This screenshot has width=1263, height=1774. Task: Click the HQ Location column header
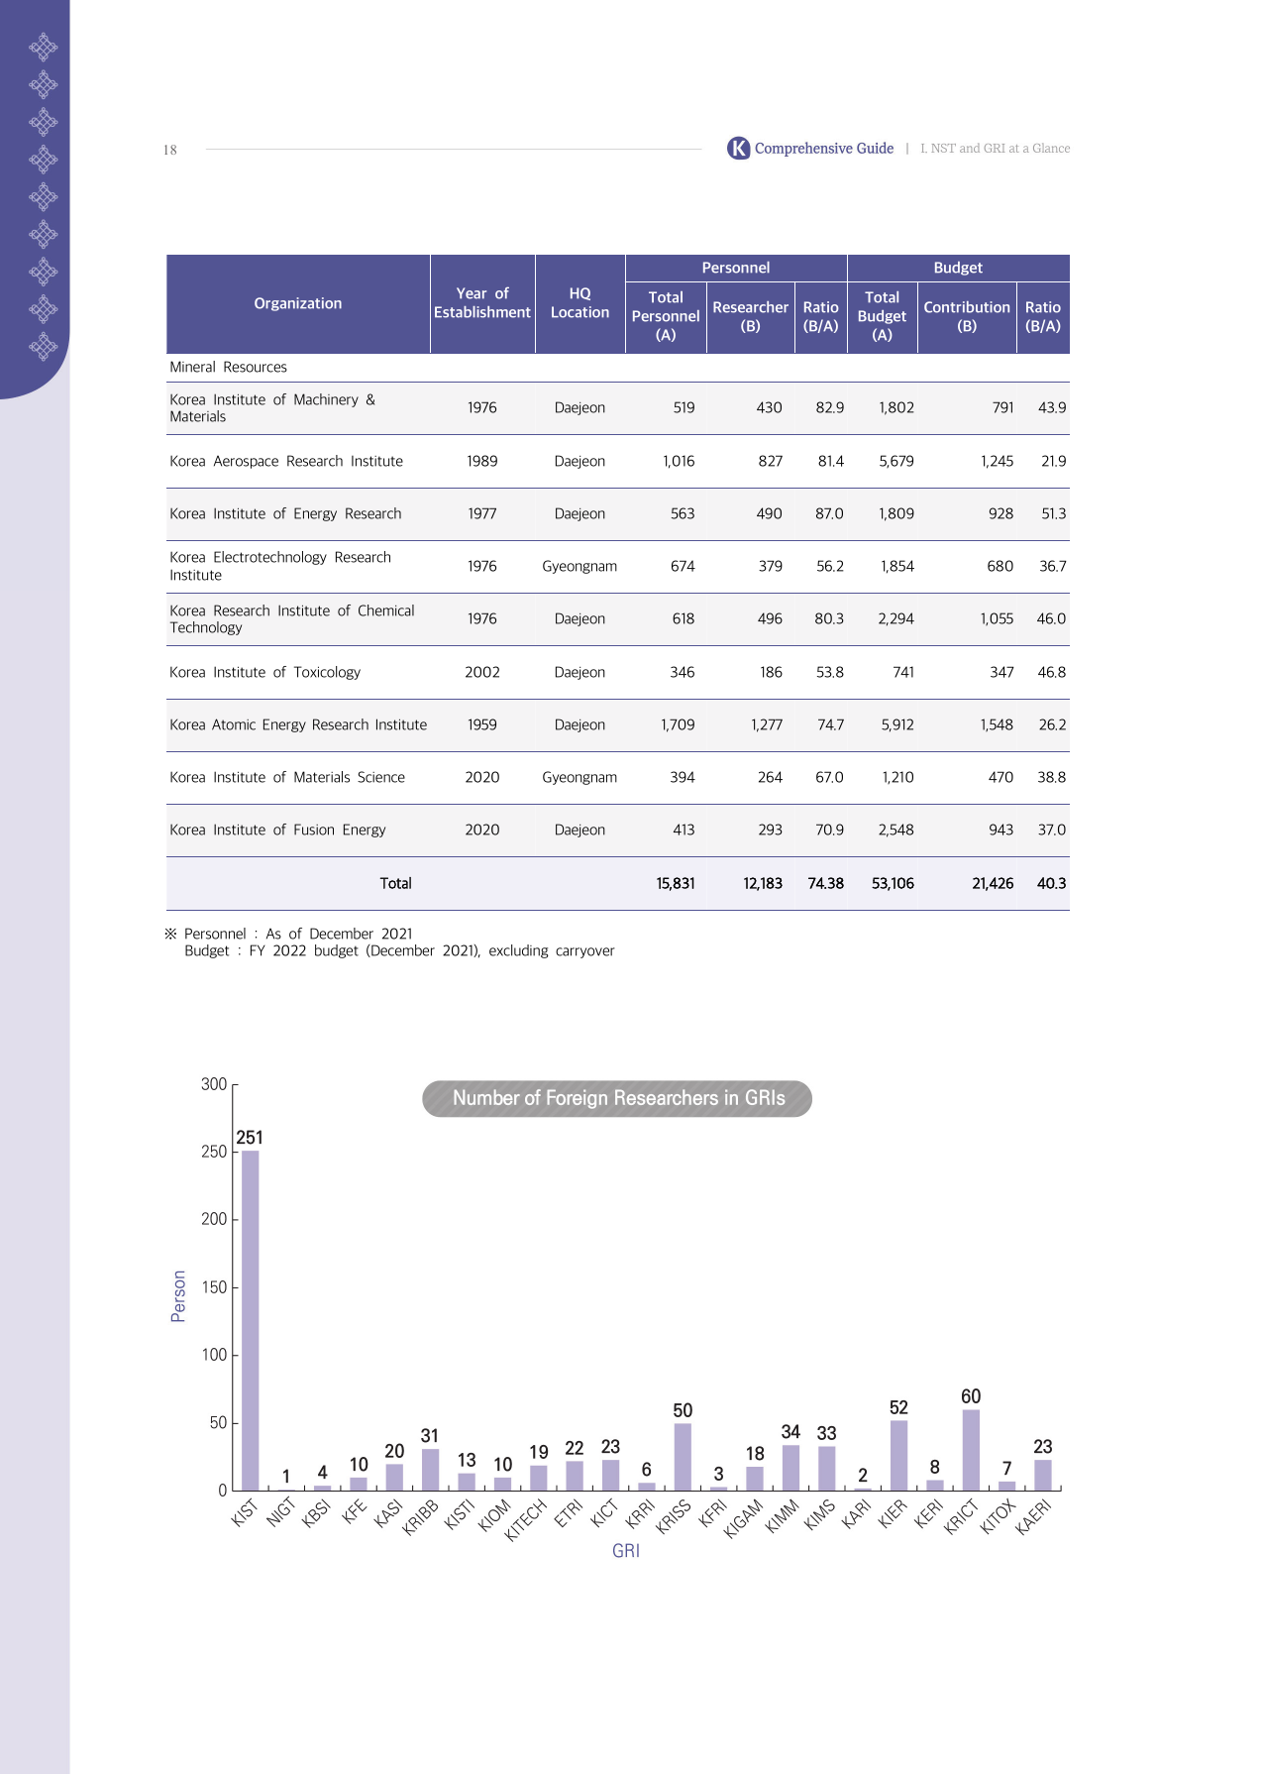580,303
